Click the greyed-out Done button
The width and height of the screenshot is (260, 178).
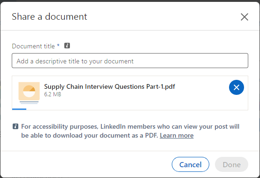(231, 164)
